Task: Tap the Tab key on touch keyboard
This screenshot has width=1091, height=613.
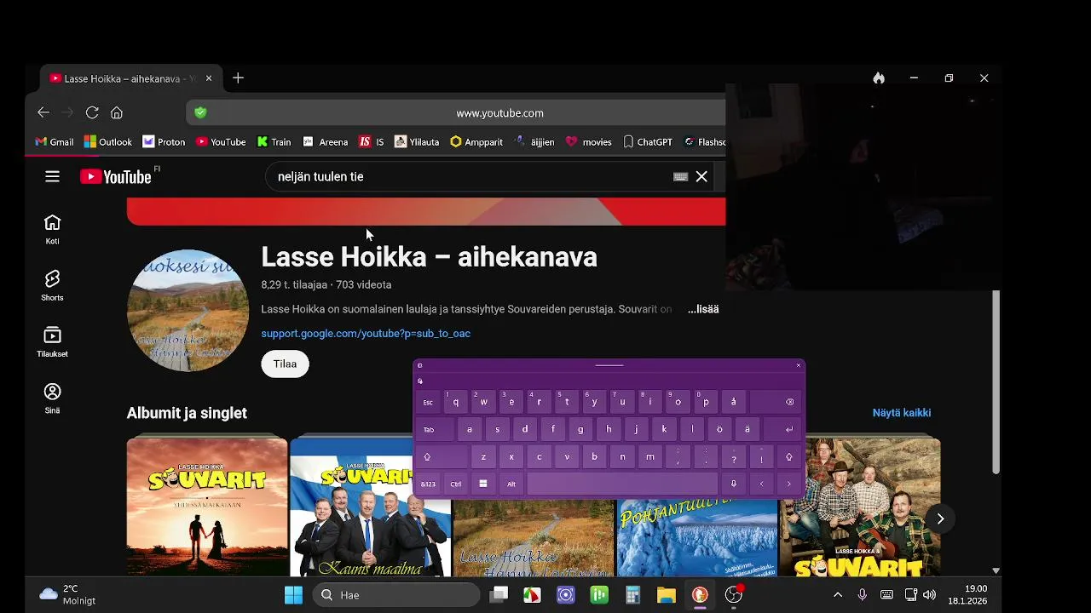Action: [436, 430]
